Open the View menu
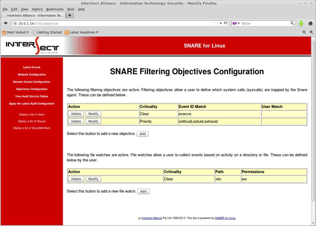The height and width of the screenshot is (226, 316). [25, 9]
